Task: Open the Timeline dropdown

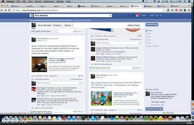Action: pyautogui.click(x=58, y=25)
